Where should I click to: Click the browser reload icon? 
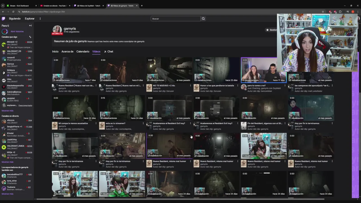(13, 12)
